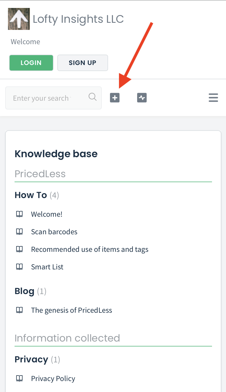Viewport: 226px width, 392px height.
Task: Click book icon next to Welcome! article
Action: 19,214
